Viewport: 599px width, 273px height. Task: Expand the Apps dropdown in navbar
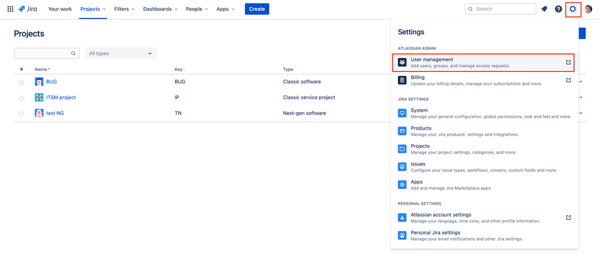[x=226, y=9]
